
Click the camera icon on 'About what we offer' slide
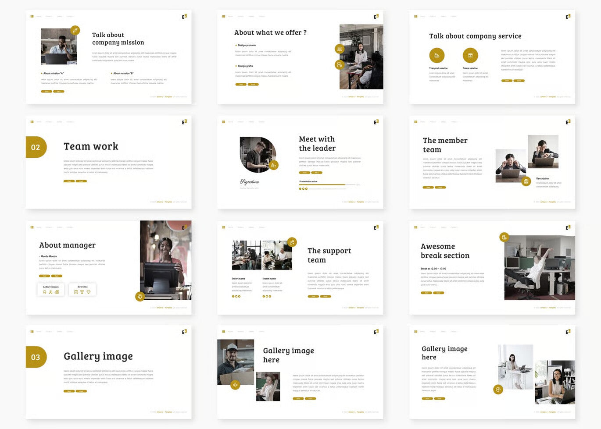pyautogui.click(x=340, y=49)
